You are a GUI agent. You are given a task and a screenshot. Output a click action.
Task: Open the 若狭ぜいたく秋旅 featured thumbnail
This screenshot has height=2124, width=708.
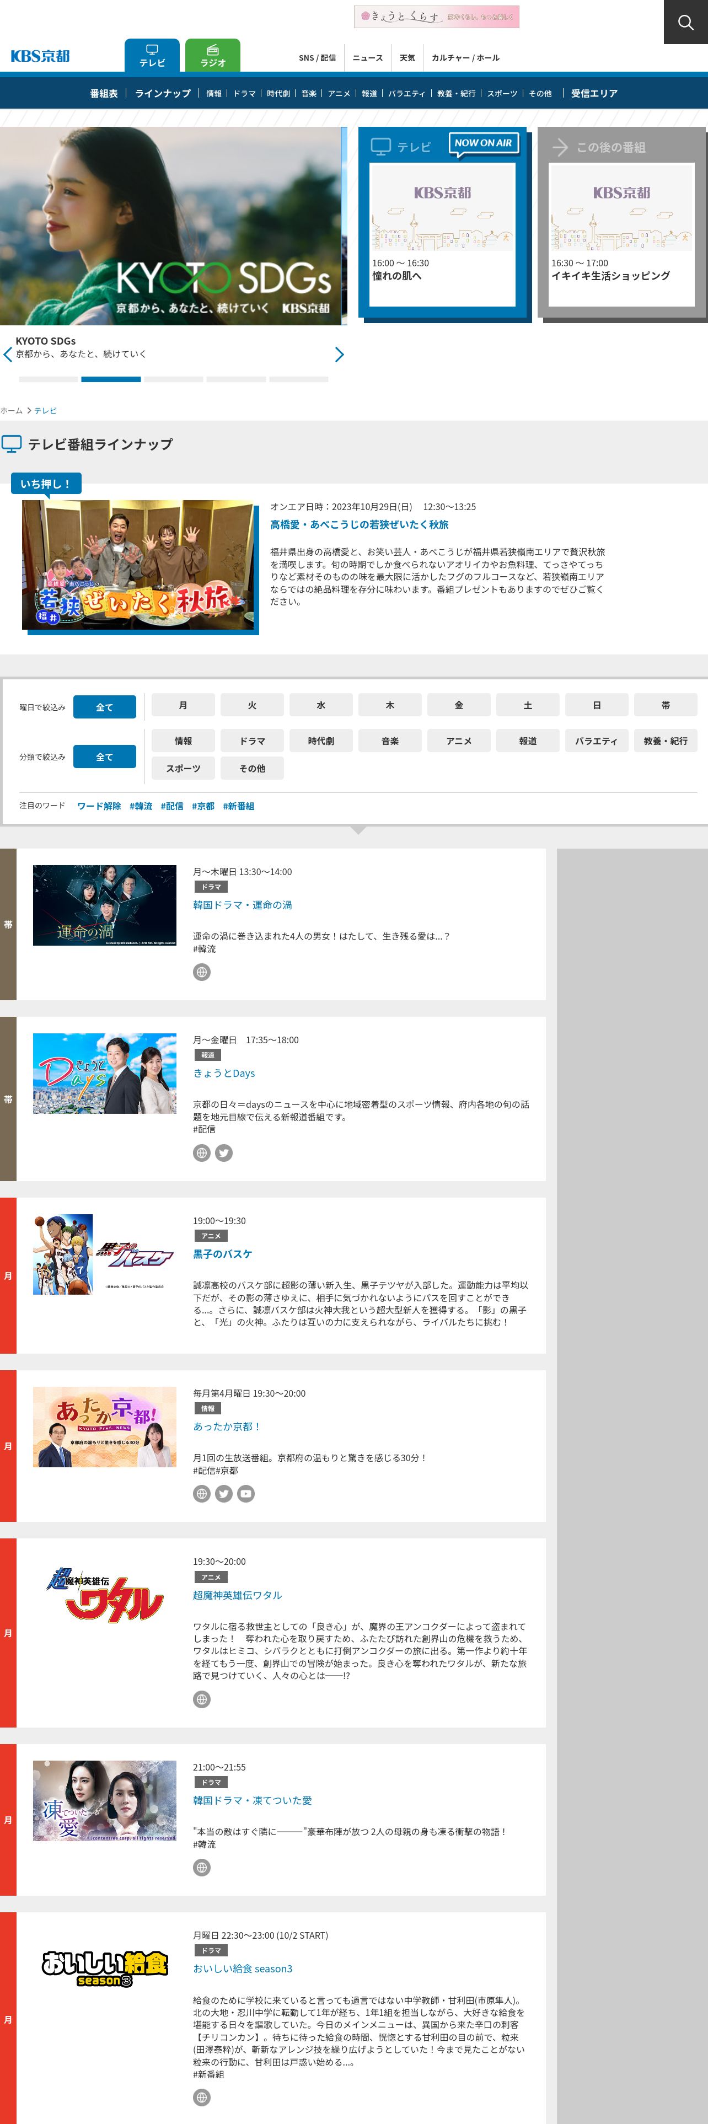[138, 565]
